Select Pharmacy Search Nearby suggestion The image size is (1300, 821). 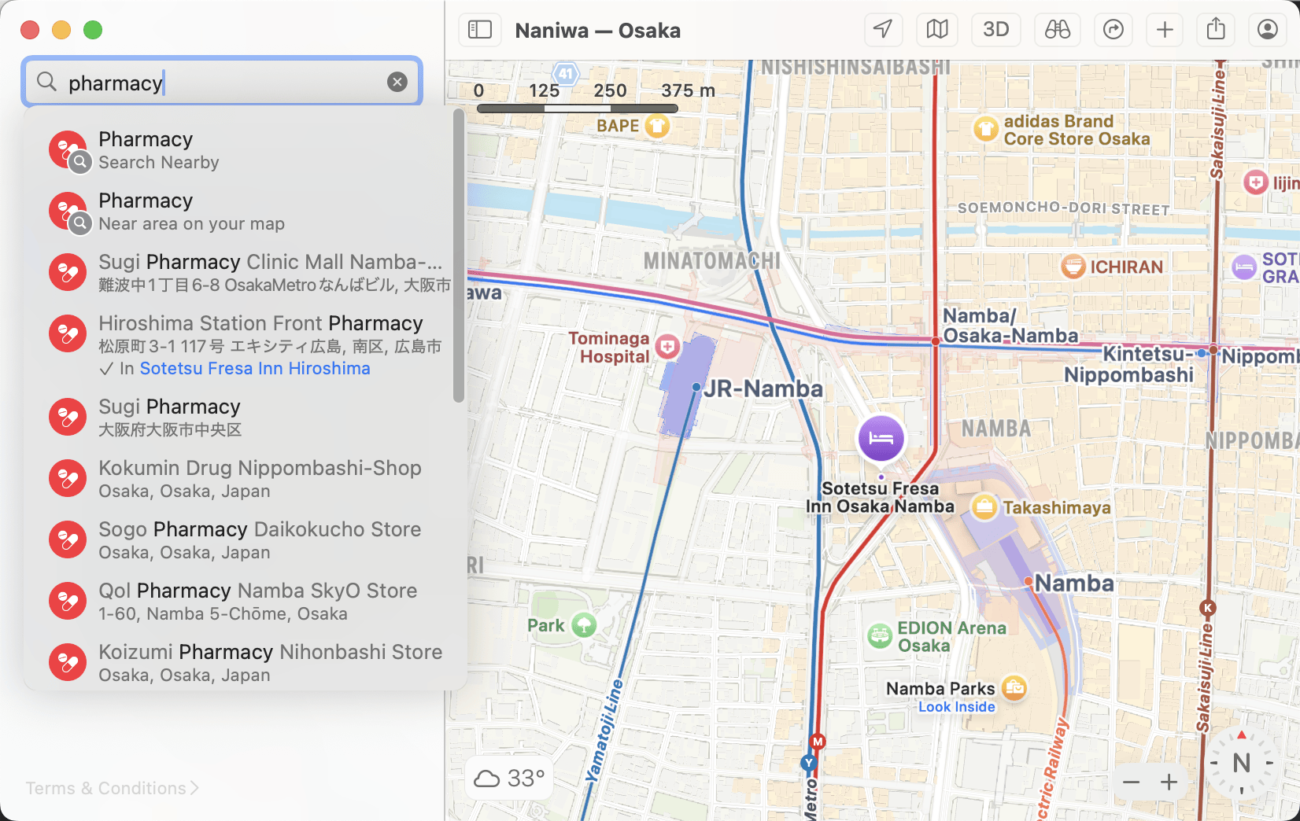(x=244, y=150)
